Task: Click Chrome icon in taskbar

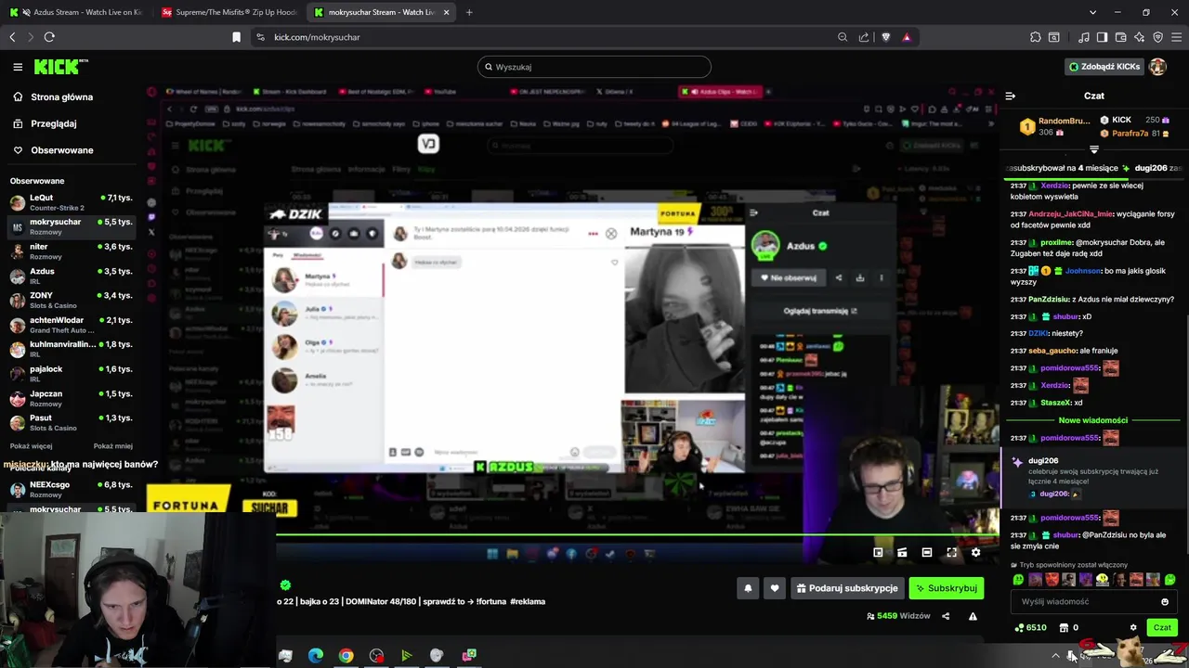Action: pyautogui.click(x=346, y=655)
